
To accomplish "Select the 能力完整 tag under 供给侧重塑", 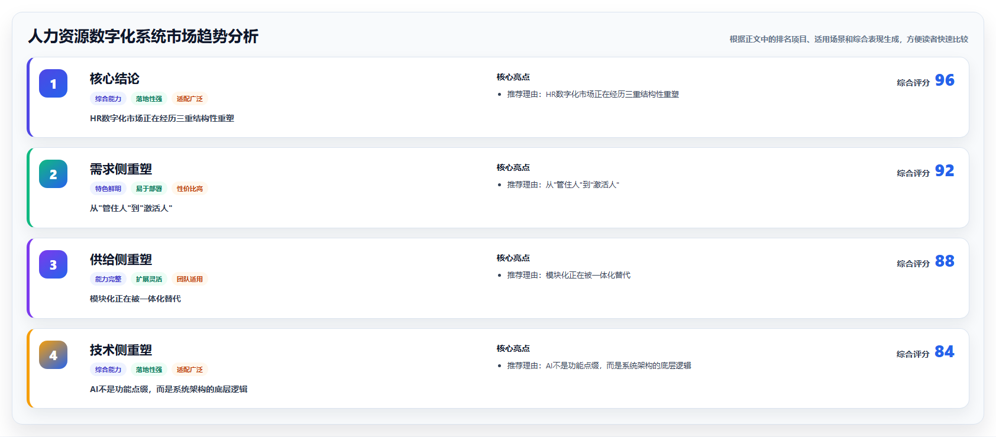I will (x=108, y=279).
